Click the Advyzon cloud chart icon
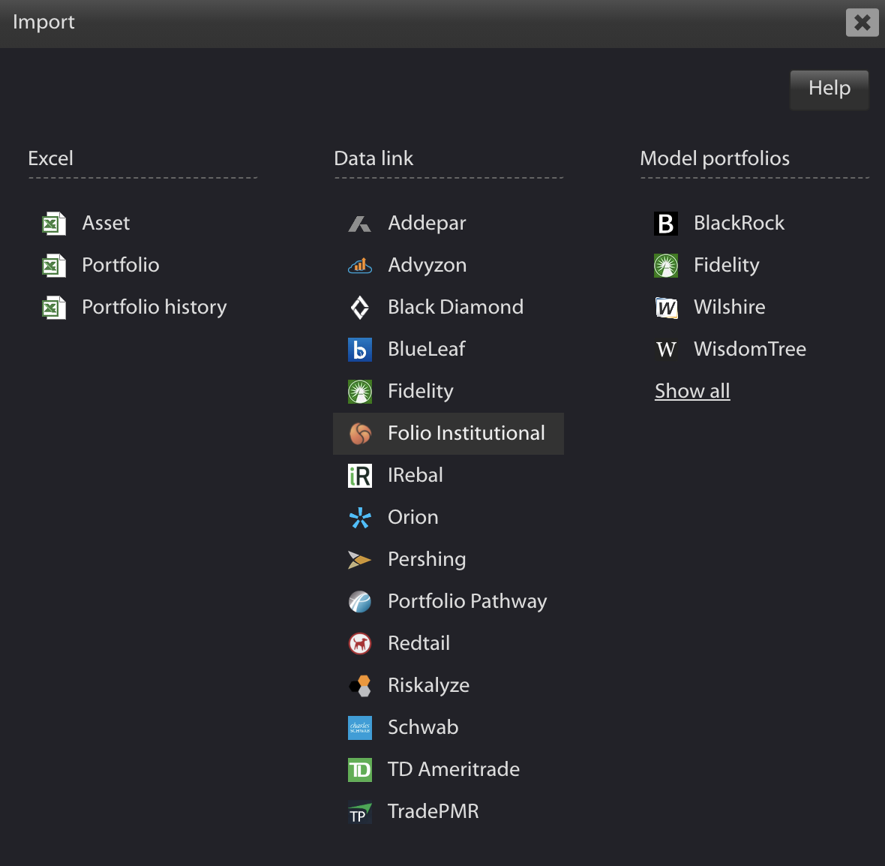This screenshot has height=866, width=885. (x=359, y=266)
